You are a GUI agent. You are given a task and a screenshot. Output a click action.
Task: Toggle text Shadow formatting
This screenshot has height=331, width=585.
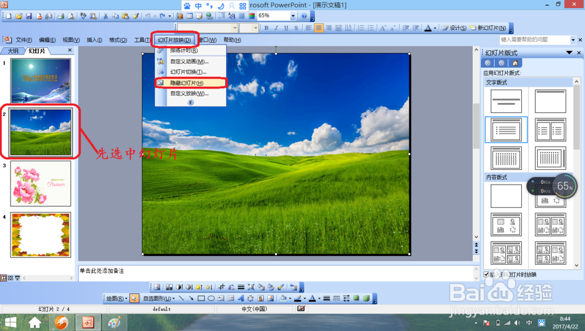pos(296,28)
